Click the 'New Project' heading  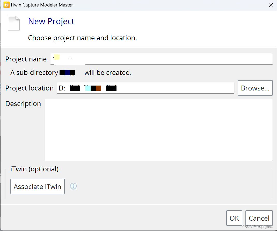tap(51, 22)
